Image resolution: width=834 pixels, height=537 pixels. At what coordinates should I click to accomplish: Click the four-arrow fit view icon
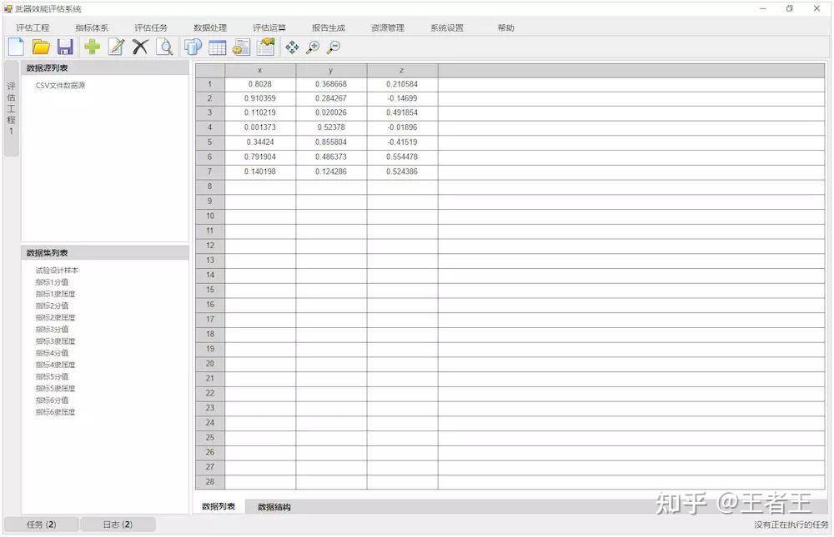pyautogui.click(x=292, y=47)
